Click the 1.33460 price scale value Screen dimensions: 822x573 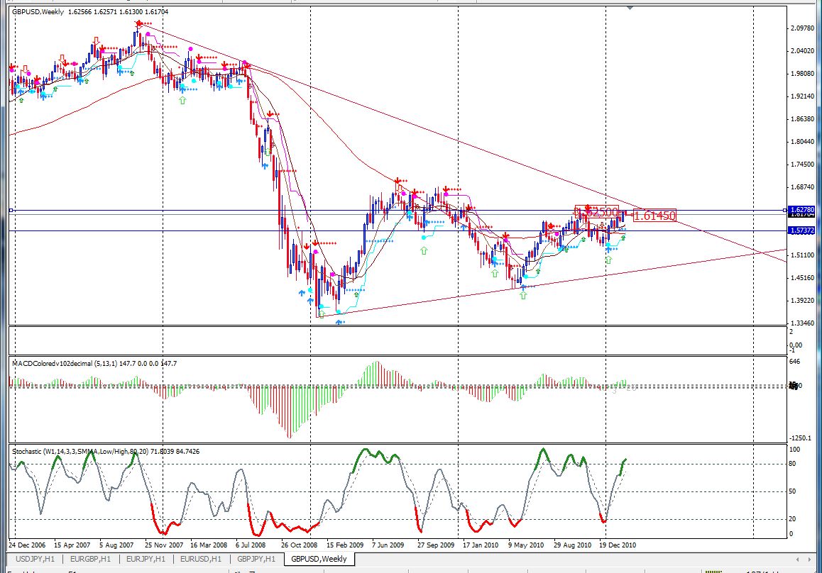coord(802,323)
